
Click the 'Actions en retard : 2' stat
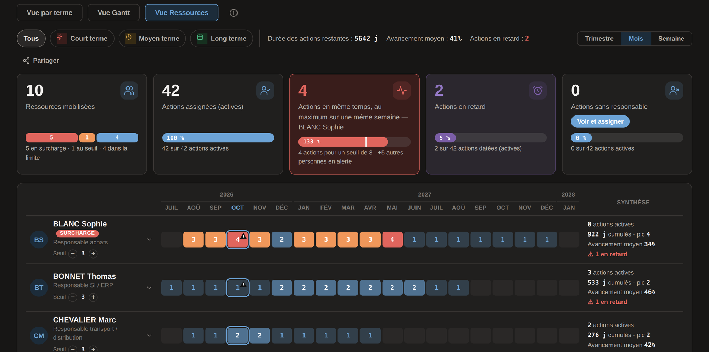tap(499, 39)
